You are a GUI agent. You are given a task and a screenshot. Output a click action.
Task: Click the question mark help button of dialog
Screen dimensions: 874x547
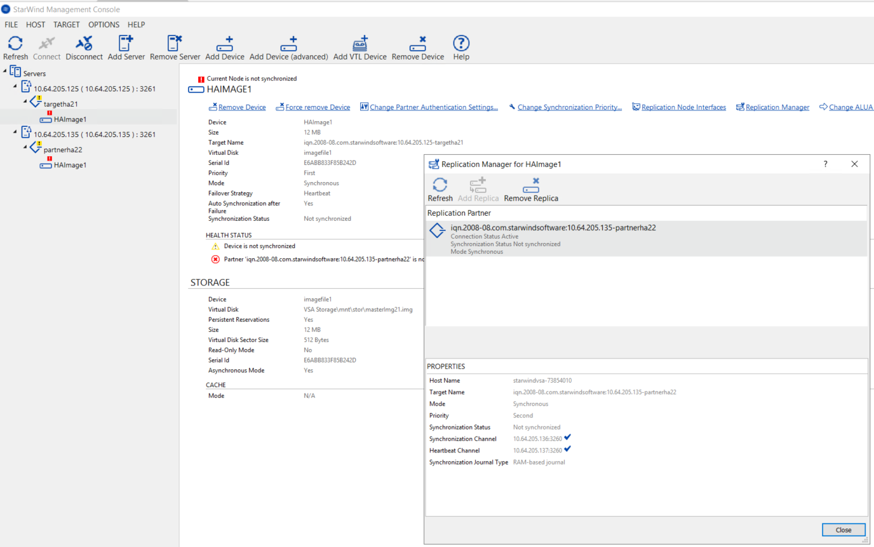pyautogui.click(x=826, y=164)
